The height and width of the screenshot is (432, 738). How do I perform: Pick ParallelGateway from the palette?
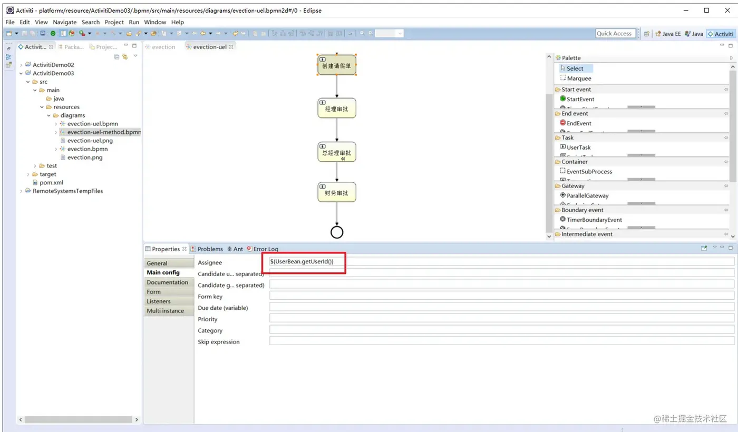tap(584, 195)
